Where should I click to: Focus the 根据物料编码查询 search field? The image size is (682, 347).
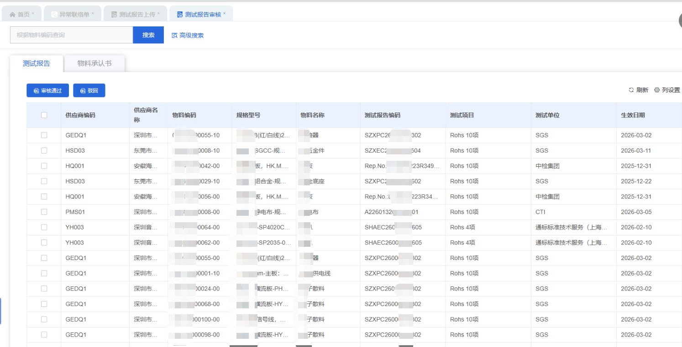coord(72,35)
